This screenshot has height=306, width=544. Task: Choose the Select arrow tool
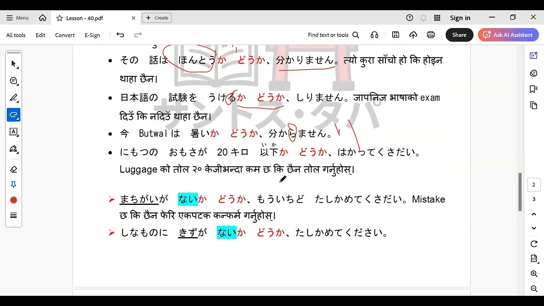click(x=14, y=64)
